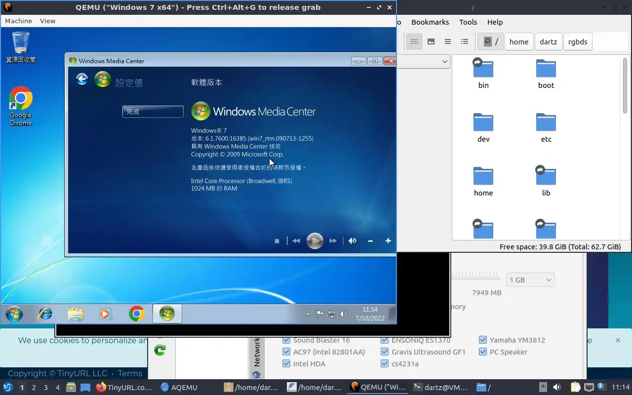The height and width of the screenshot is (395, 632).
Task: Open Windows 7 Start menu orb
Action: [14, 314]
